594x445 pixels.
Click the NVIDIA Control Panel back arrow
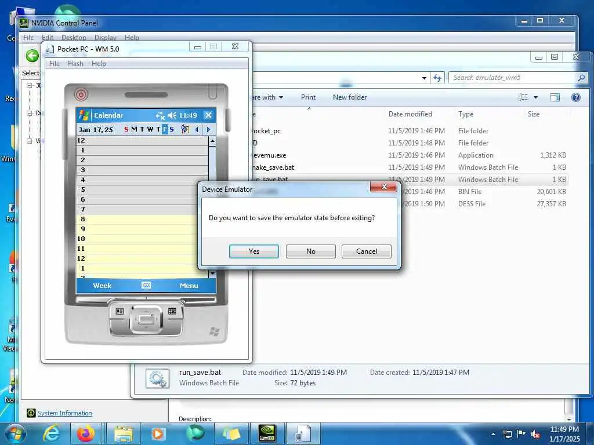pos(32,56)
